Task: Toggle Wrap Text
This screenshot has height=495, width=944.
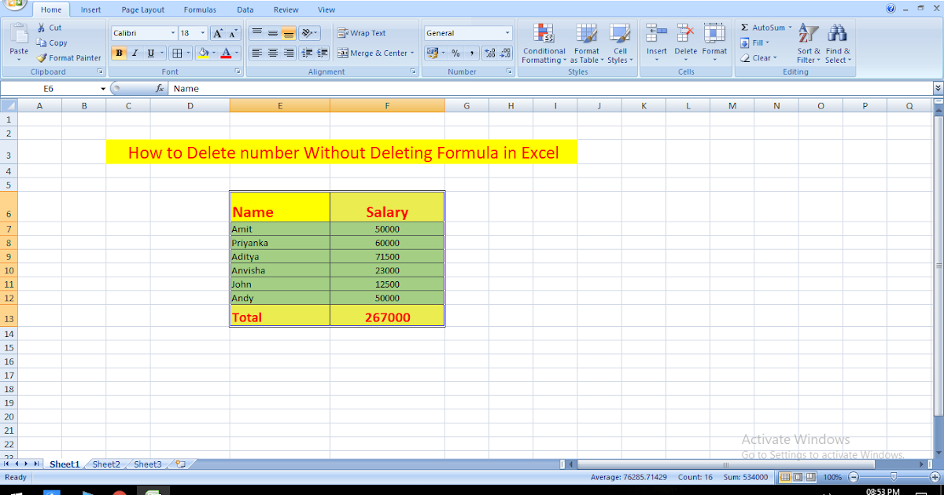Action: click(x=362, y=33)
